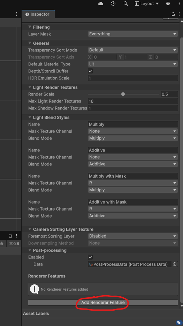Open Transparency Sort Mode dropdown
The image size is (183, 326).
tap(133, 50)
